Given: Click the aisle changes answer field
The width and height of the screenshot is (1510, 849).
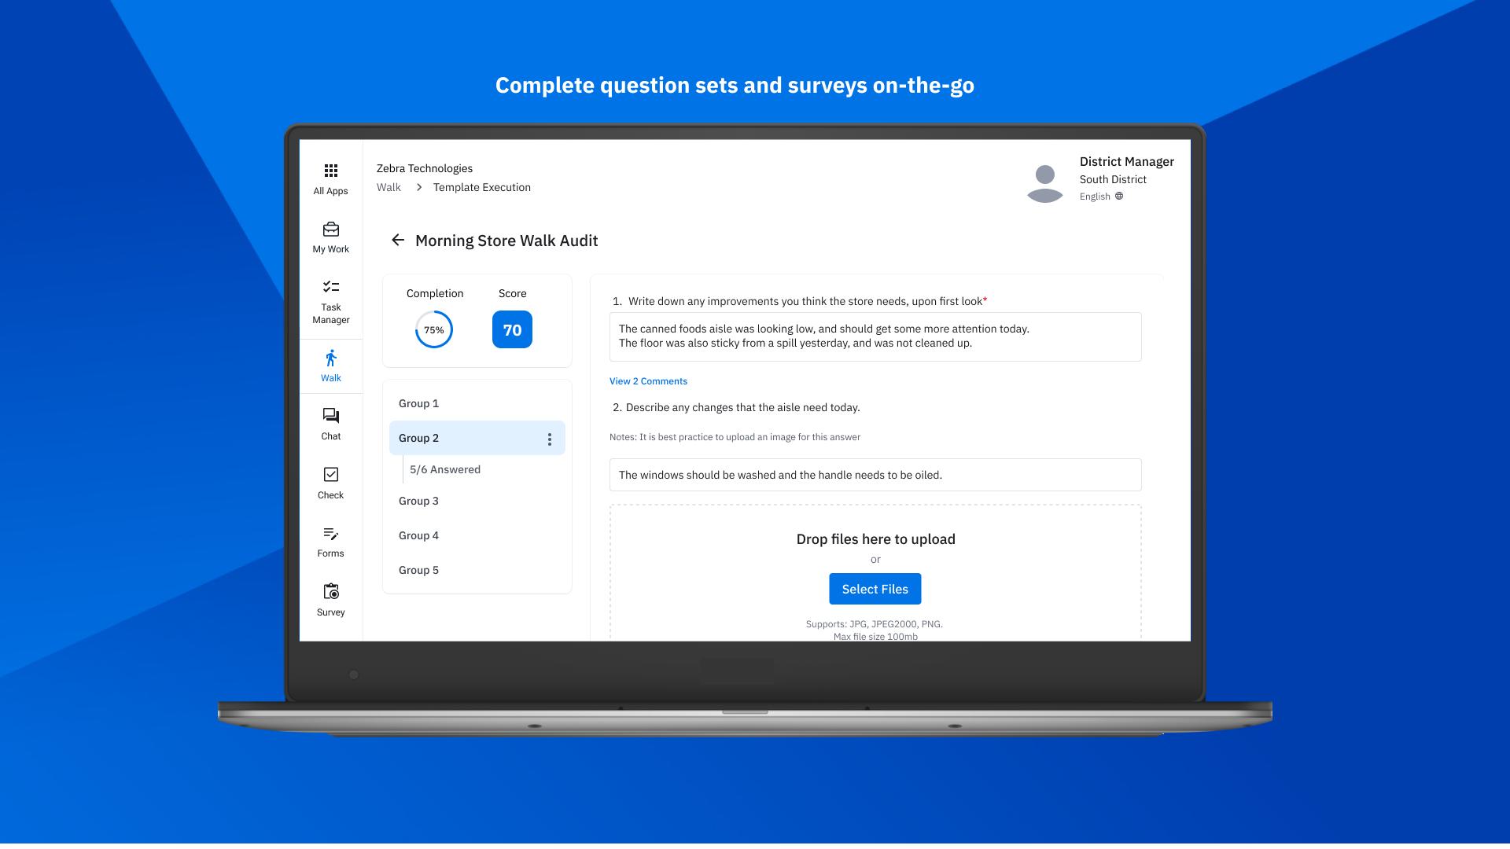Looking at the screenshot, I should coord(875,475).
